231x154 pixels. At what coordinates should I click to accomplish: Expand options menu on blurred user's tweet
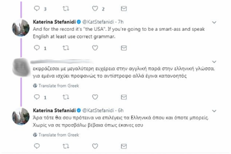coord(214,62)
